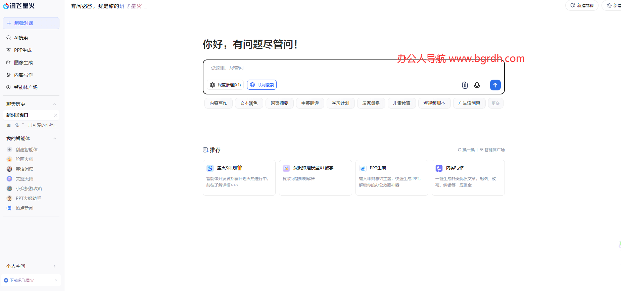Image resolution: width=621 pixels, height=291 pixels.
Task: Click the iFlytek Spark logo
Action: click(x=19, y=6)
